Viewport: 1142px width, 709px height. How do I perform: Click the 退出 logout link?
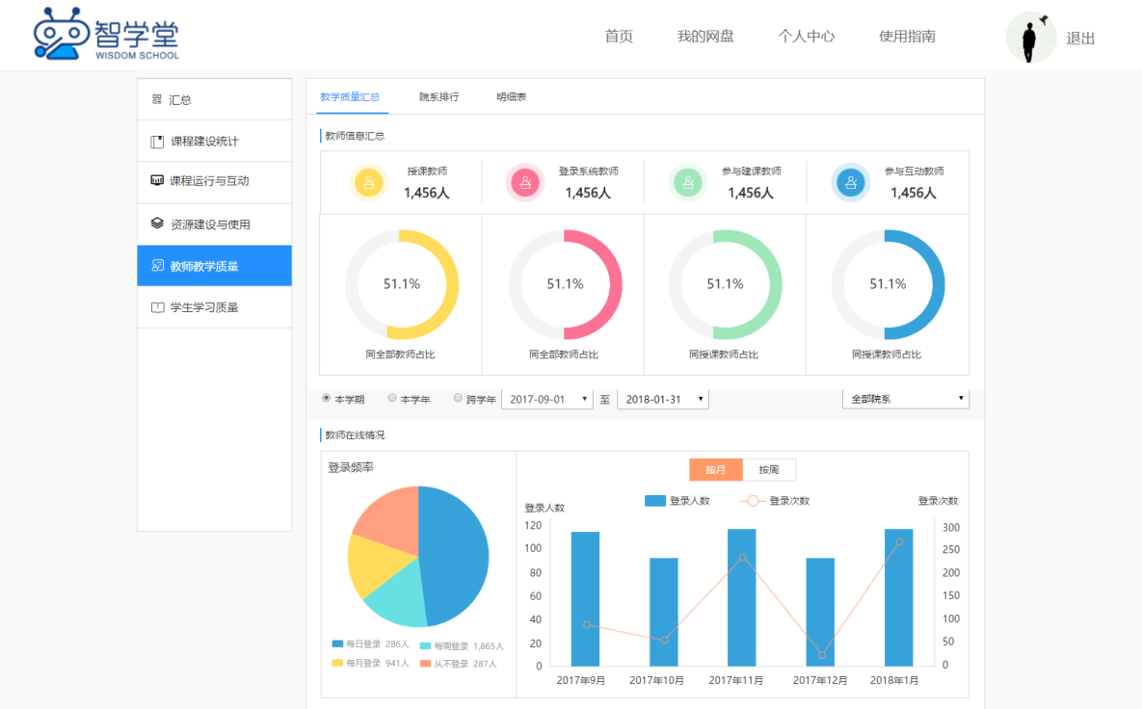1080,39
